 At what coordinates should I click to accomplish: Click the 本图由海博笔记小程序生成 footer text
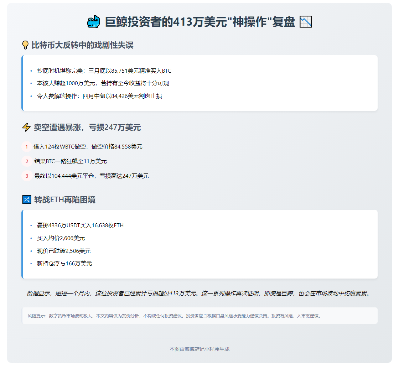(x=199, y=349)
